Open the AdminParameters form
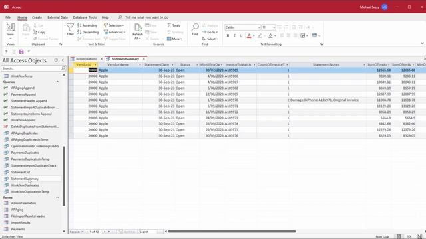This screenshot has height=239, width=426. pos(23,203)
